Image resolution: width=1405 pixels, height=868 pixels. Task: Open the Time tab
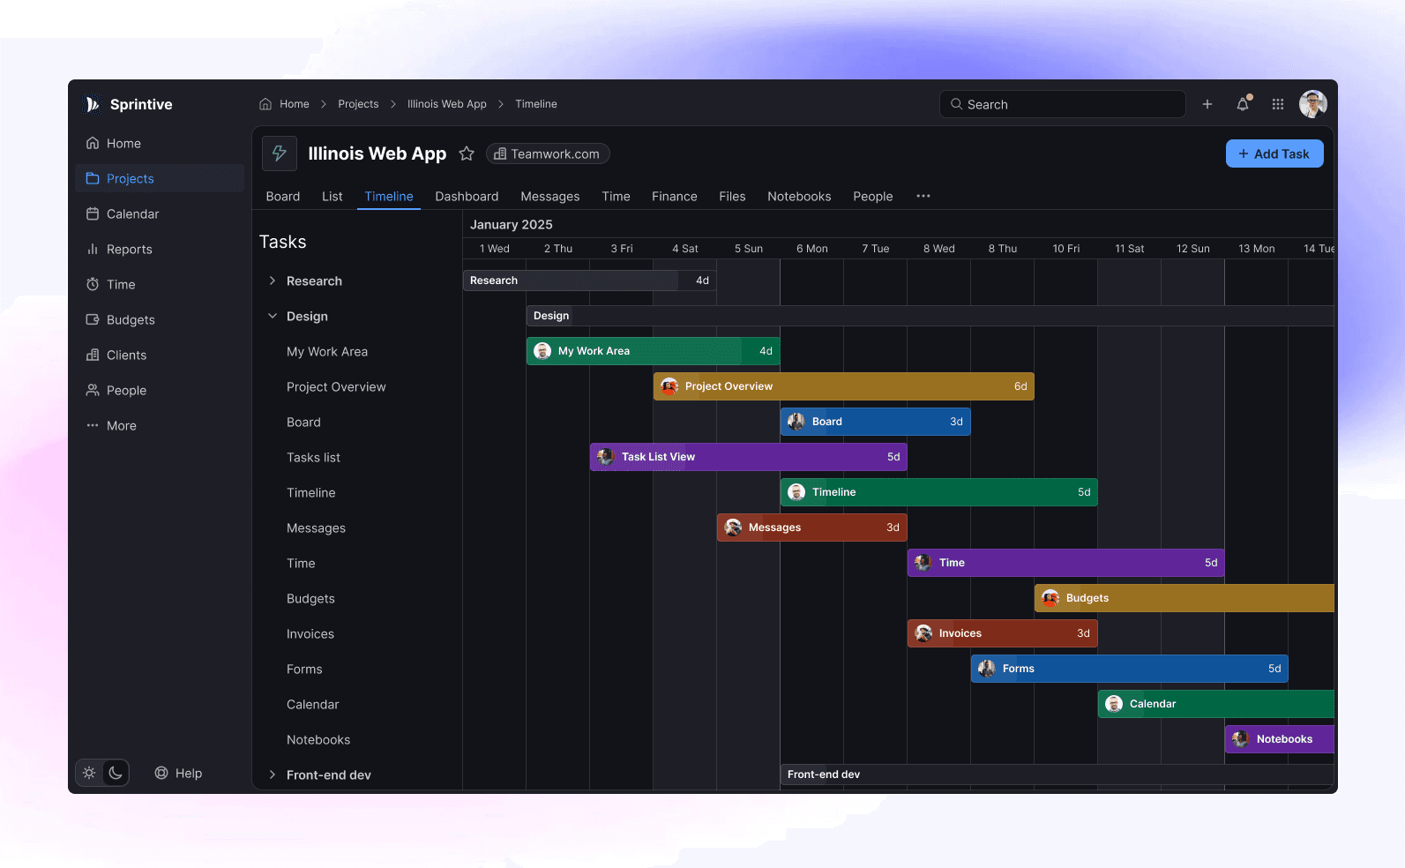coord(616,196)
